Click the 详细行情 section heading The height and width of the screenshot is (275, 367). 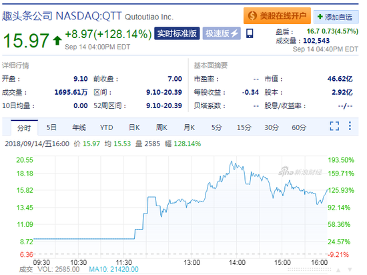(x=15, y=65)
